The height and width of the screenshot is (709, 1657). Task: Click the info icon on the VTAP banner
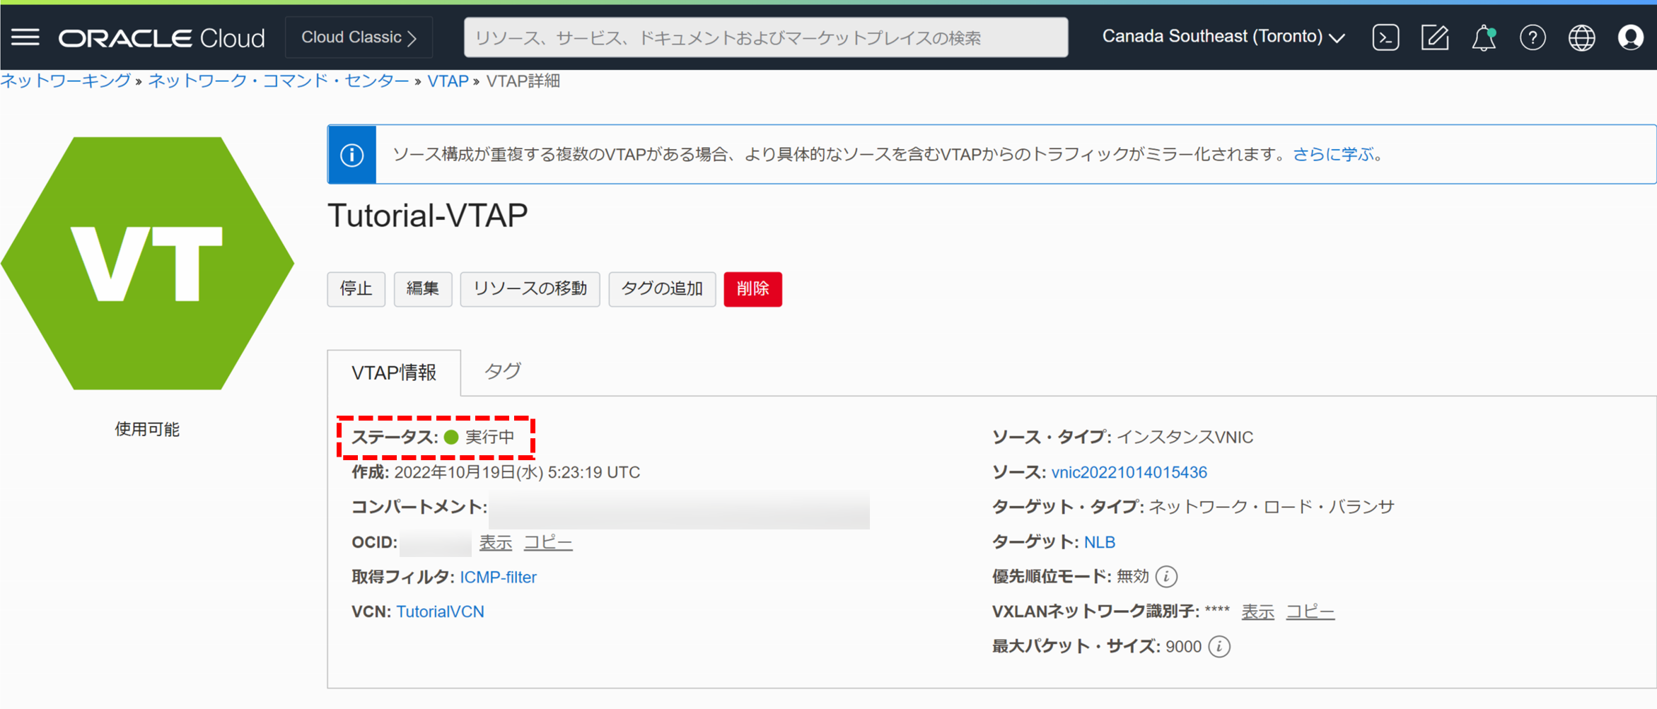[351, 154]
